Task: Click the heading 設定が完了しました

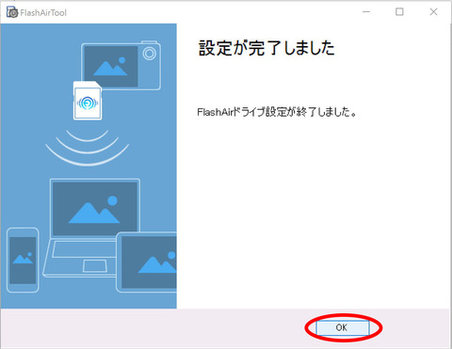Action: tap(266, 48)
